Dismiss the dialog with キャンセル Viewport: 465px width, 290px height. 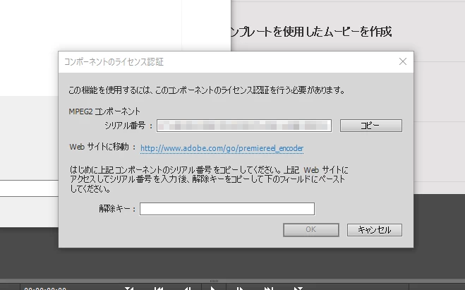point(375,230)
